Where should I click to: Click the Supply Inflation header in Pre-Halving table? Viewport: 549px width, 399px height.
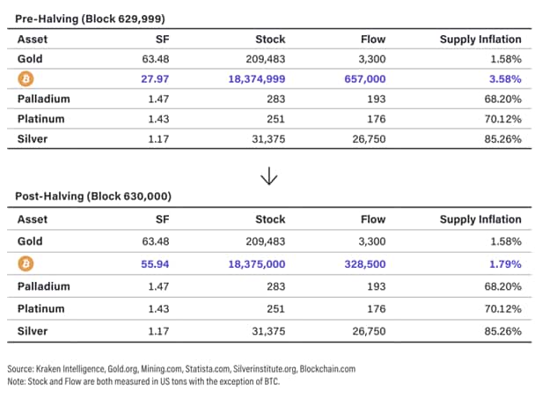point(480,39)
